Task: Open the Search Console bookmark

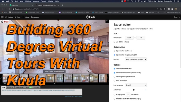Action: (x=49, y=13)
